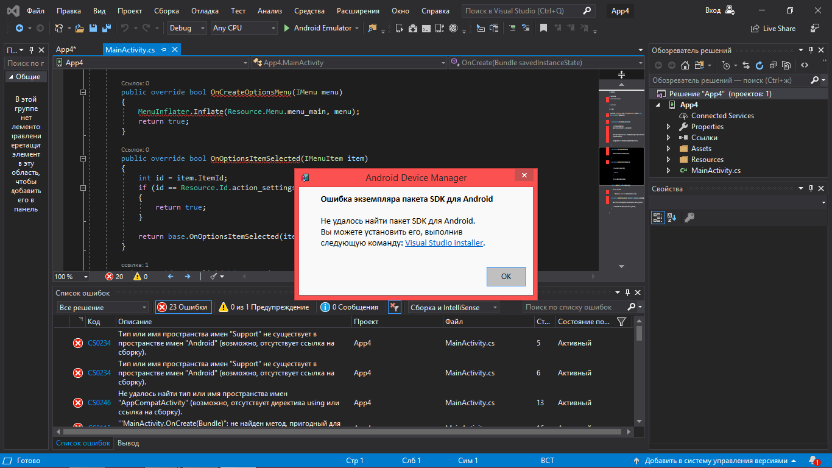Toggle auto-hide pin of Свойства panel
Screen dimensions: 832x468
[811, 188]
